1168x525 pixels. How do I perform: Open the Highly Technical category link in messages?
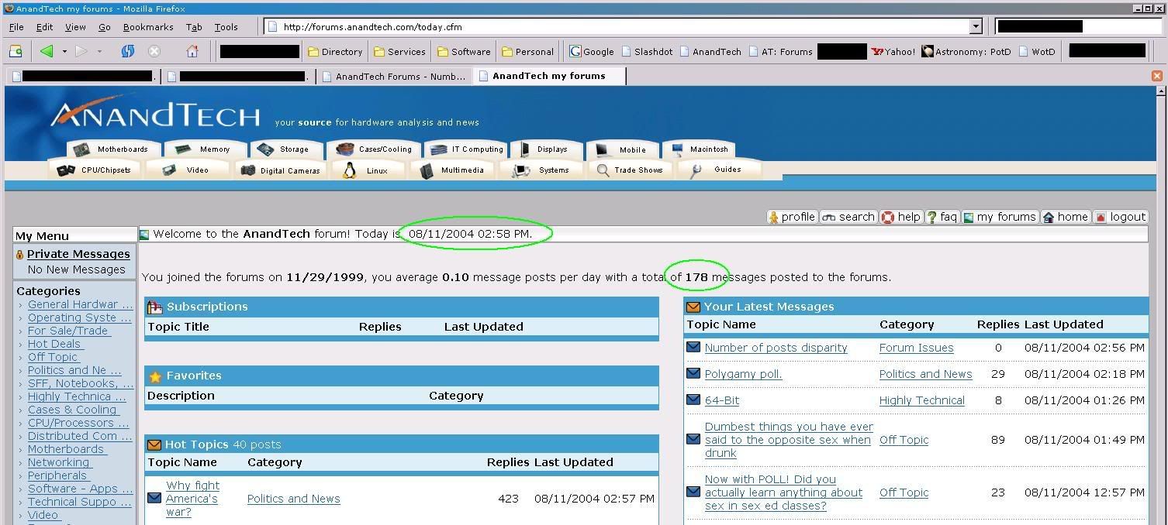point(921,400)
